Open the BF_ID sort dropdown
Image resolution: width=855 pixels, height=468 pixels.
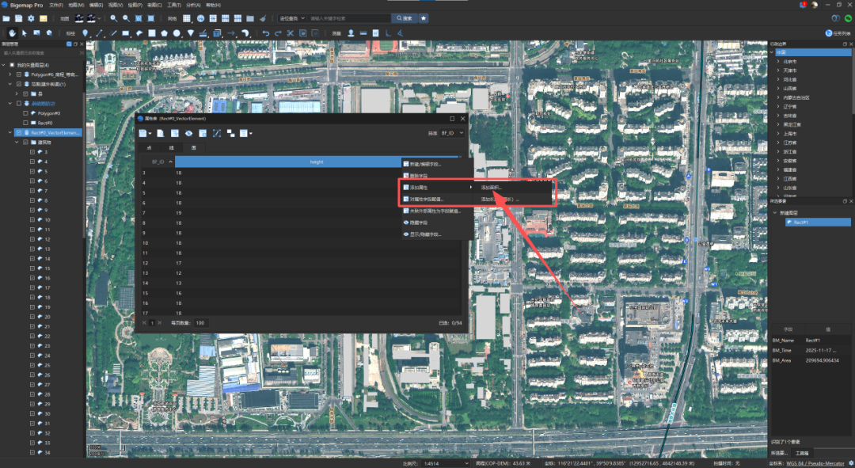tap(452, 133)
